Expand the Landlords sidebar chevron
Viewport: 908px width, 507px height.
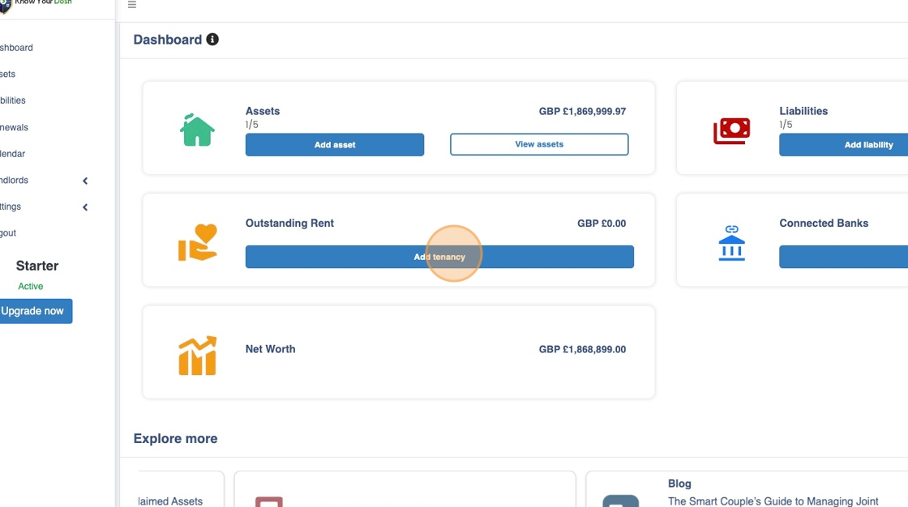coord(85,181)
